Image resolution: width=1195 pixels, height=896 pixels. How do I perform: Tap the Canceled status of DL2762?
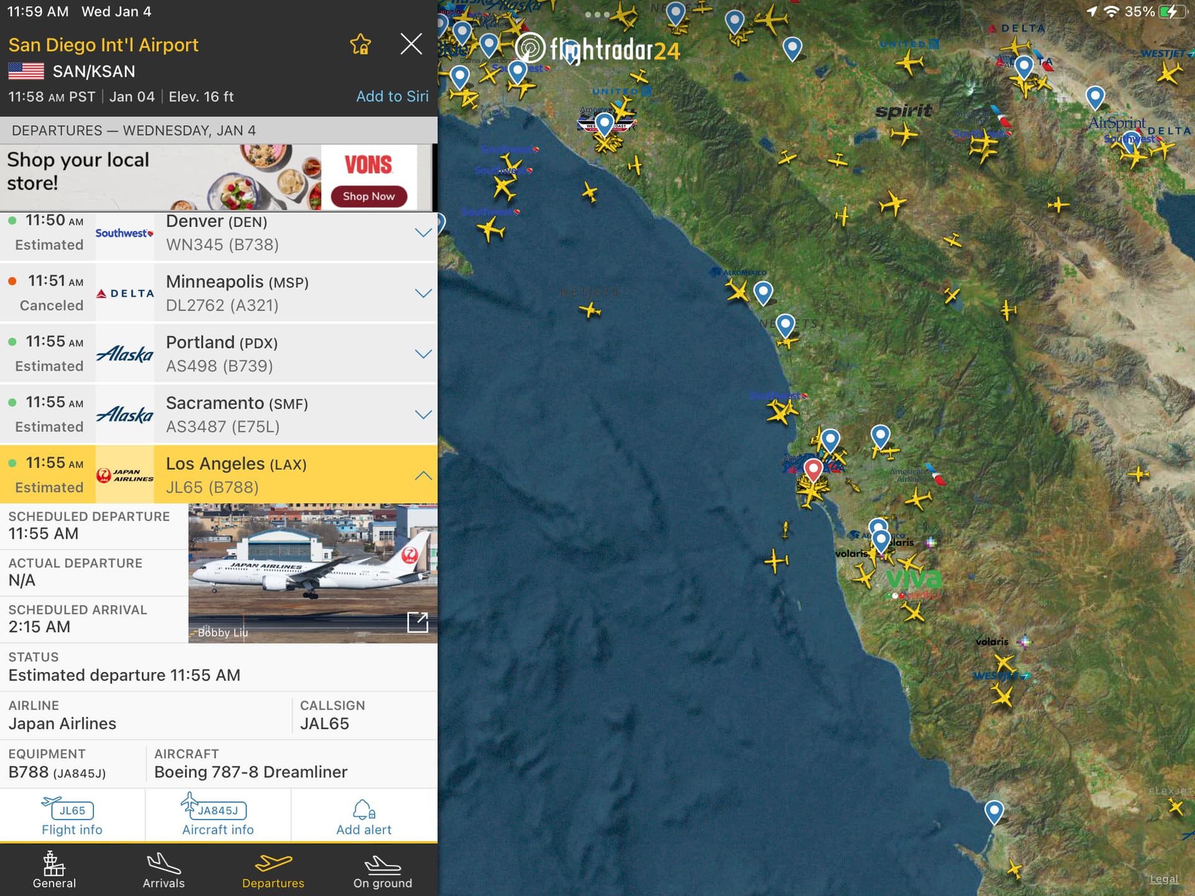click(x=52, y=306)
